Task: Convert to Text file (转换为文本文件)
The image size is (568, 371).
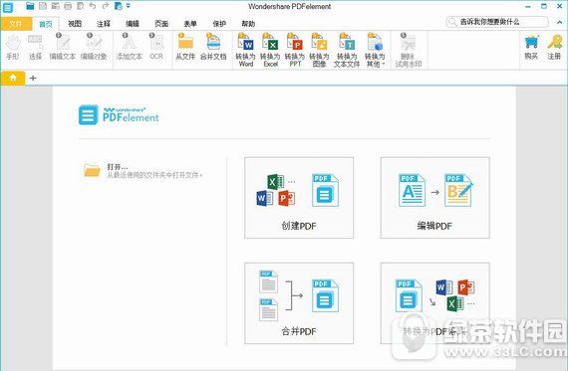Action: click(347, 51)
